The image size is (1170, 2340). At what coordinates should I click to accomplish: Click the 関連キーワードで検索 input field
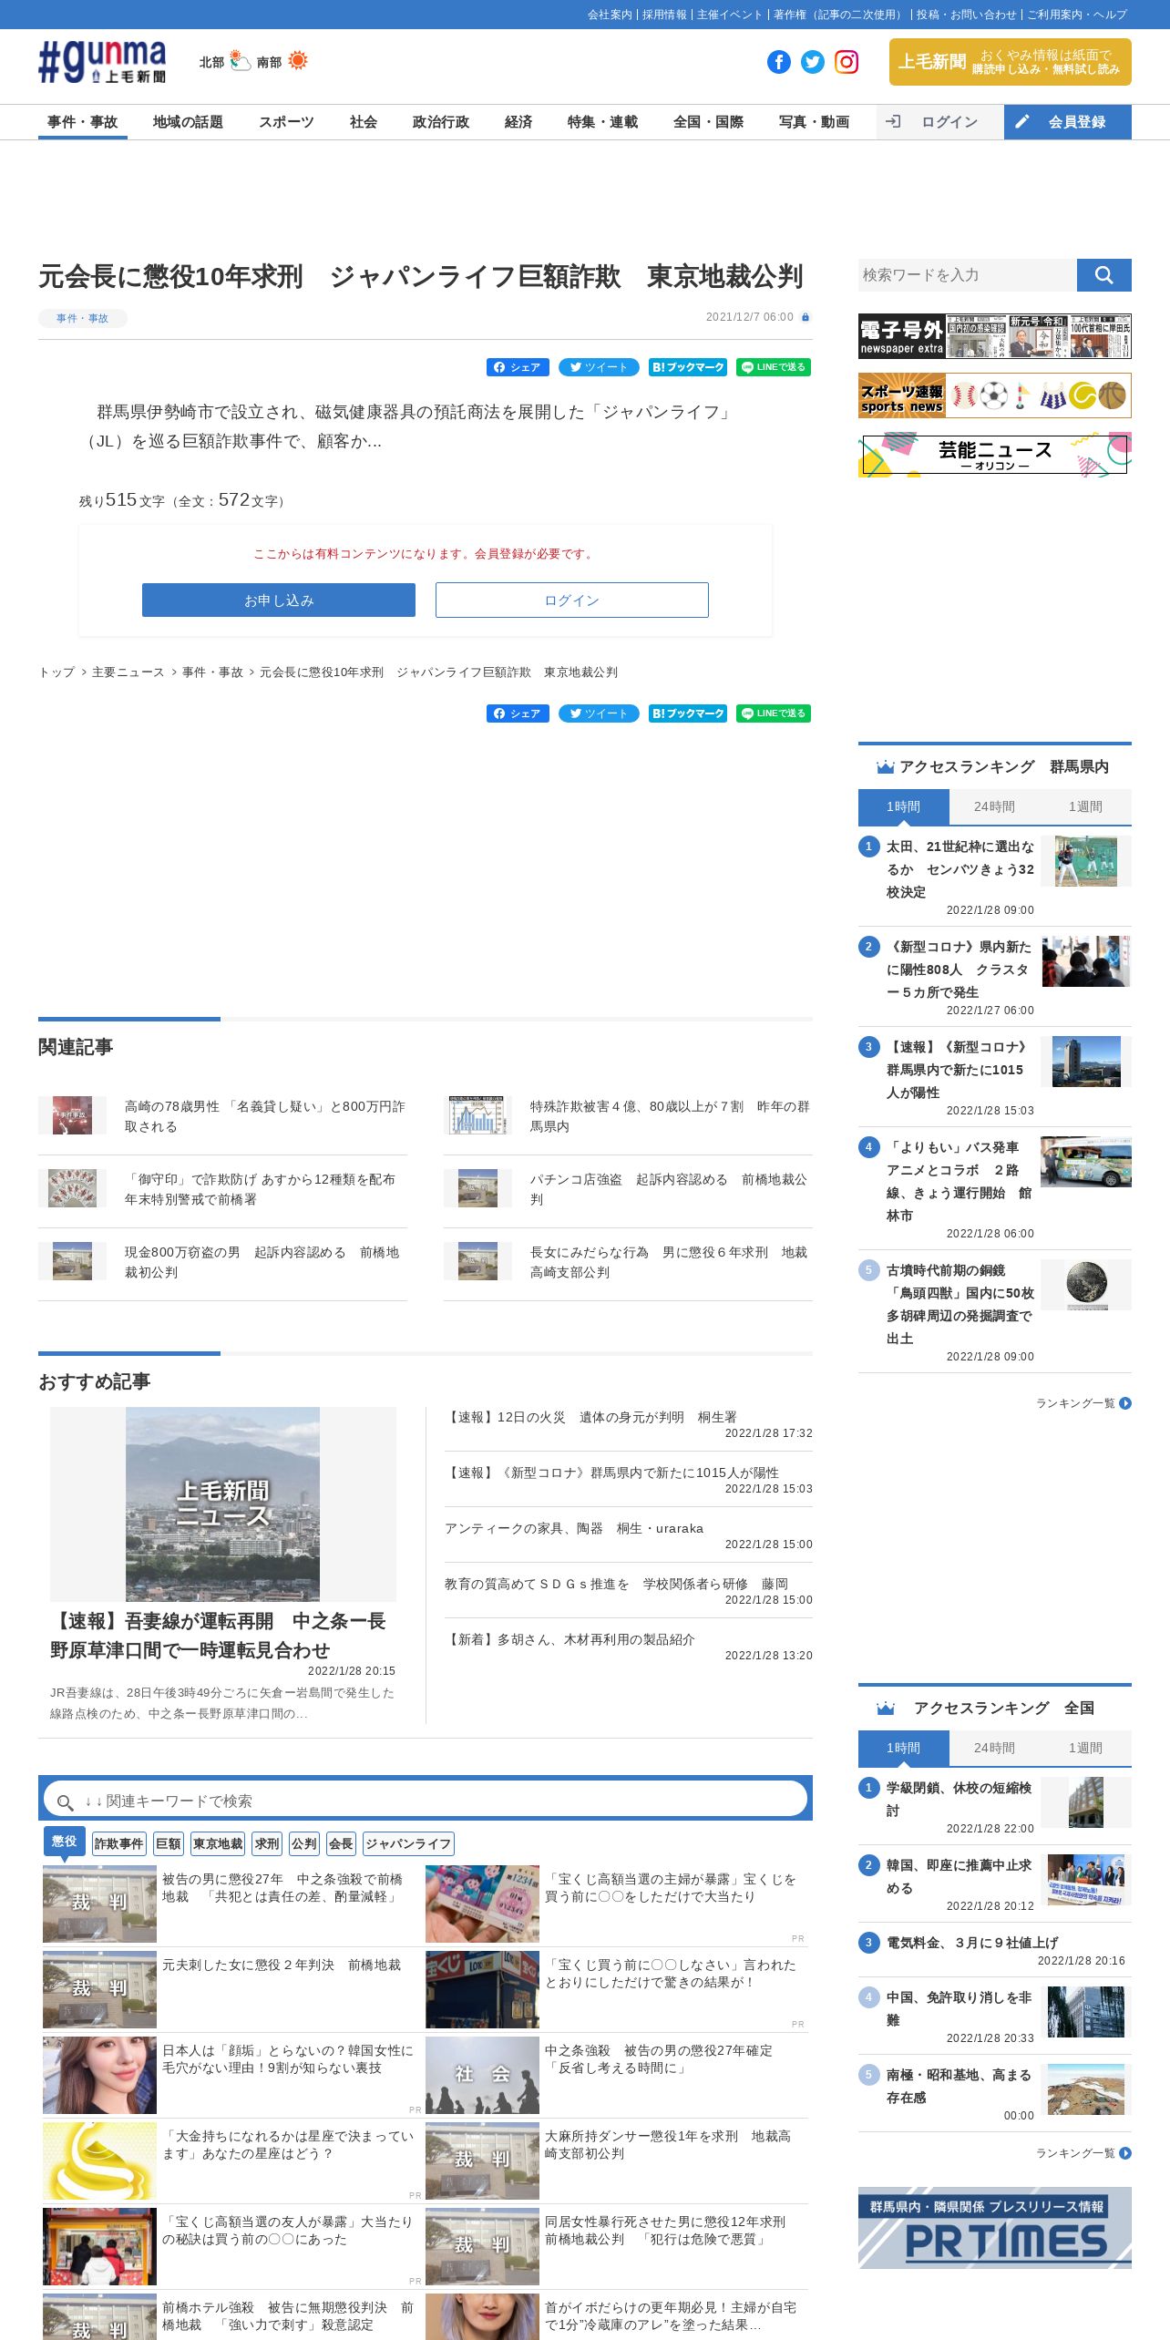point(426,1801)
